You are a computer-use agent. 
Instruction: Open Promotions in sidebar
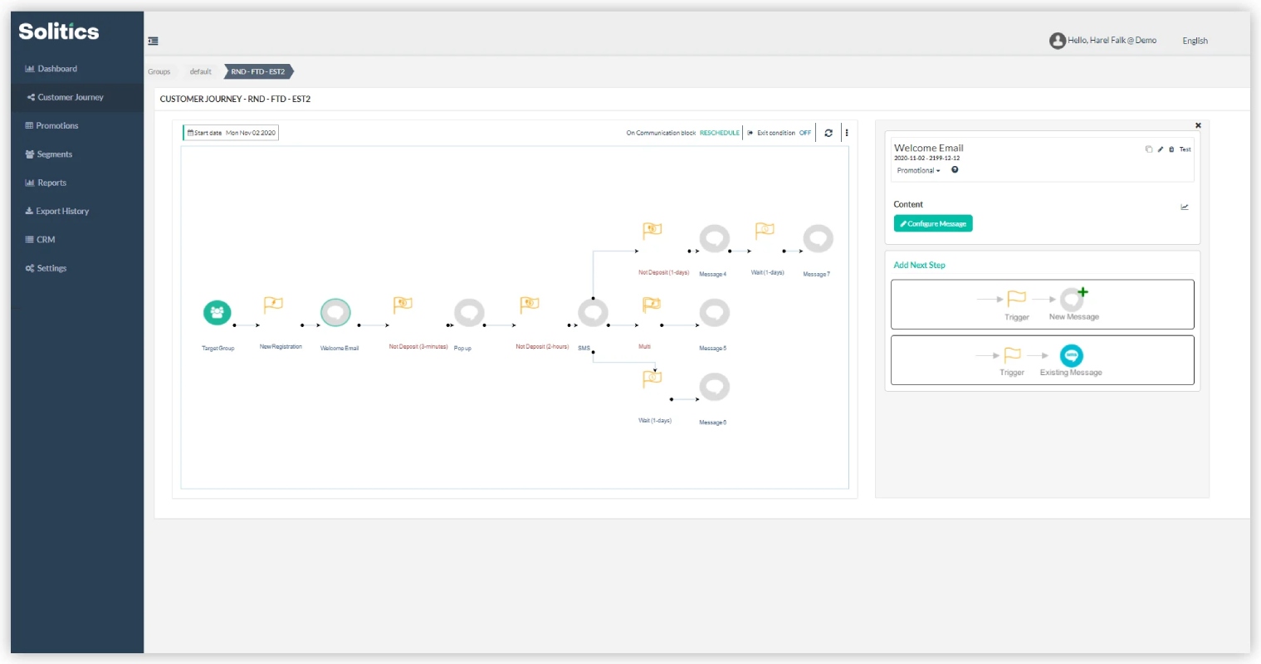(x=51, y=125)
